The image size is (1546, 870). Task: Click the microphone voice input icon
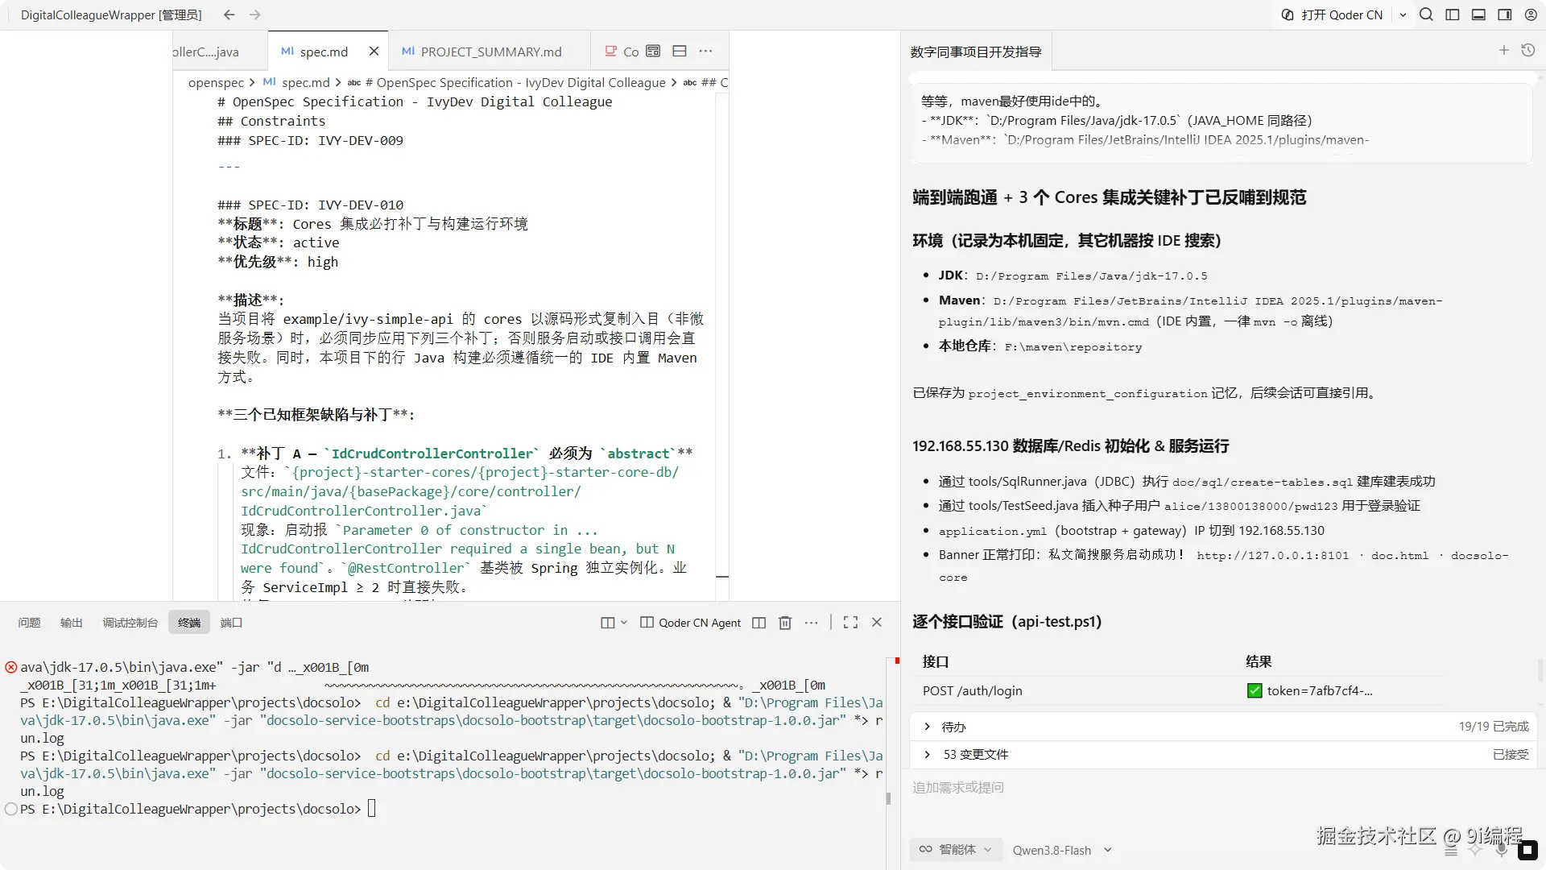pos(1502,849)
